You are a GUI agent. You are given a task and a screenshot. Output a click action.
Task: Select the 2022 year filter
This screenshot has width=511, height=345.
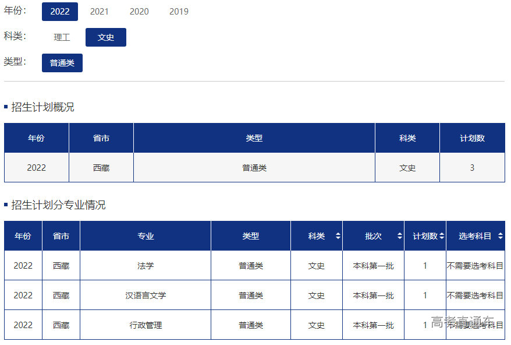60,12
